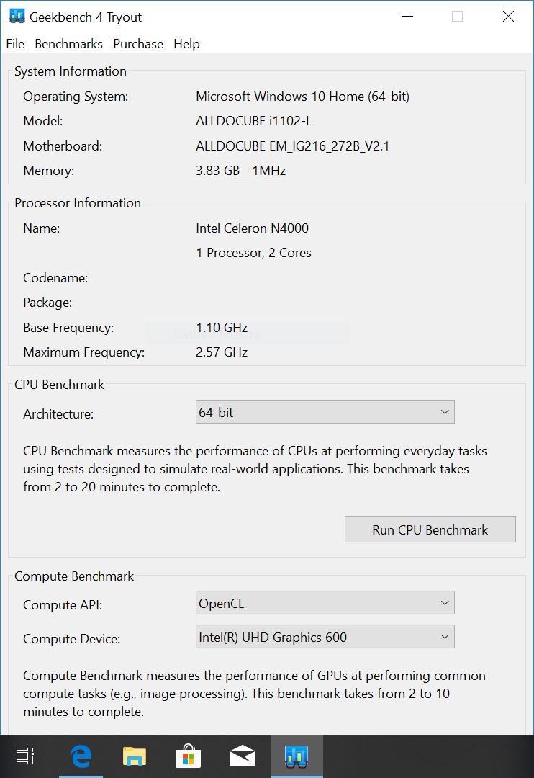Click the Run CPU Benchmark button
This screenshot has width=534, height=778.
point(430,529)
